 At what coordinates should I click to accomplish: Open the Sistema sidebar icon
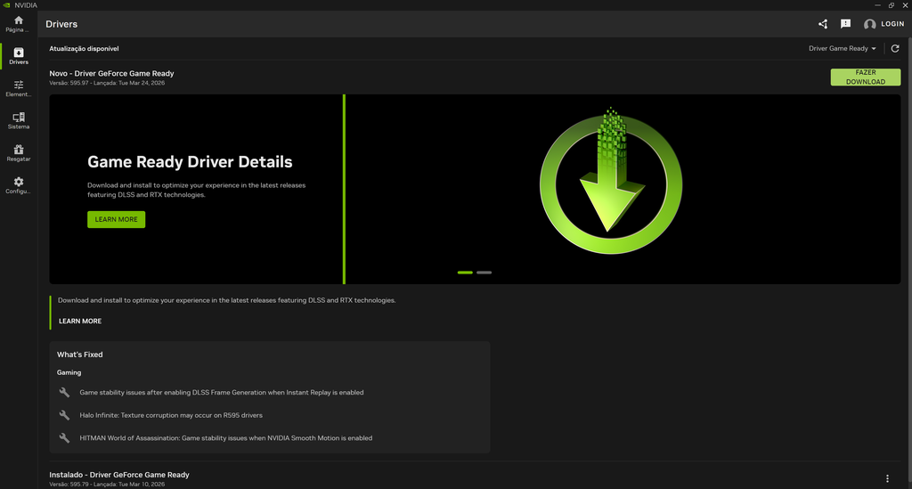(x=19, y=118)
